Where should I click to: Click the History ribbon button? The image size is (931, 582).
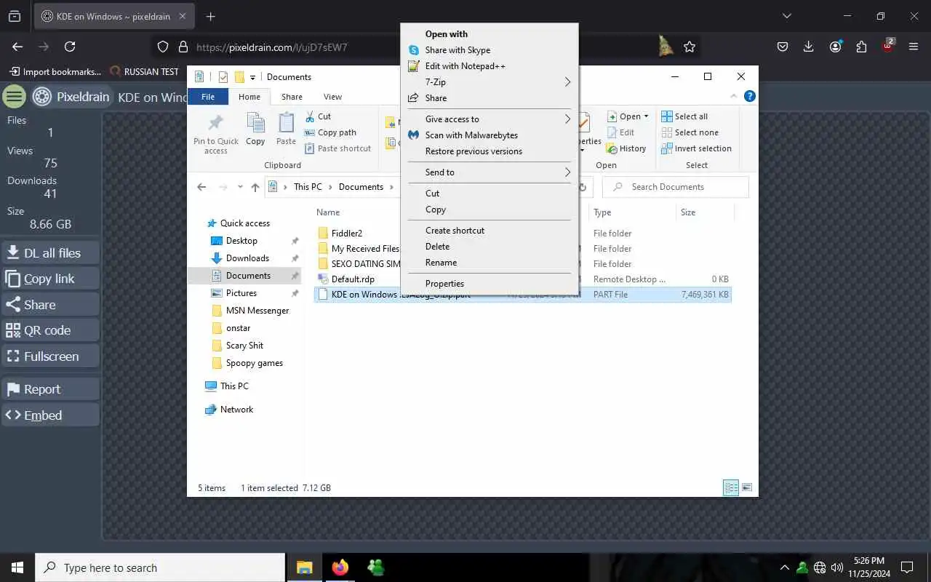point(626,148)
